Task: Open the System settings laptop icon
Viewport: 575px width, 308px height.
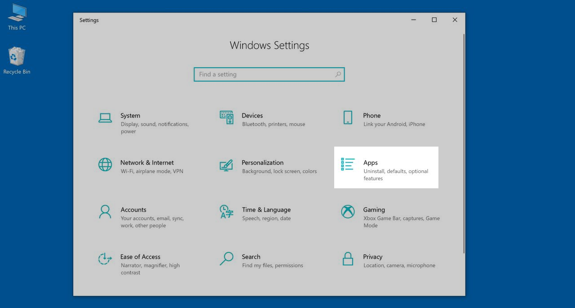Action: pyautogui.click(x=105, y=118)
